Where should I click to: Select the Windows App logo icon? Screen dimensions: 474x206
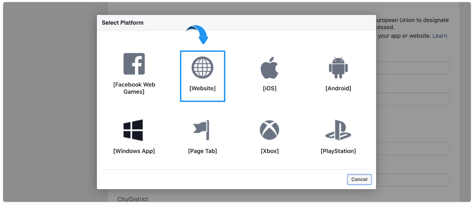[133, 130]
